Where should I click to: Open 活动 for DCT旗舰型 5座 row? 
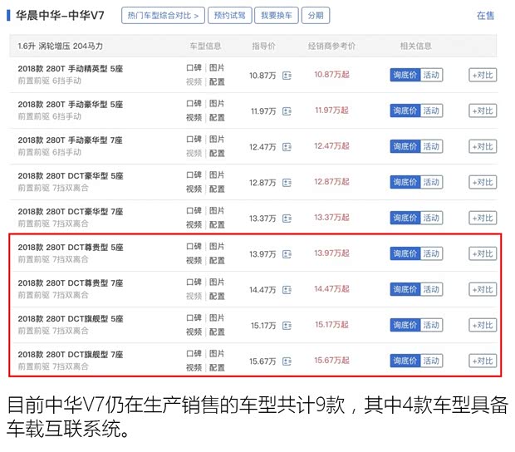click(432, 326)
